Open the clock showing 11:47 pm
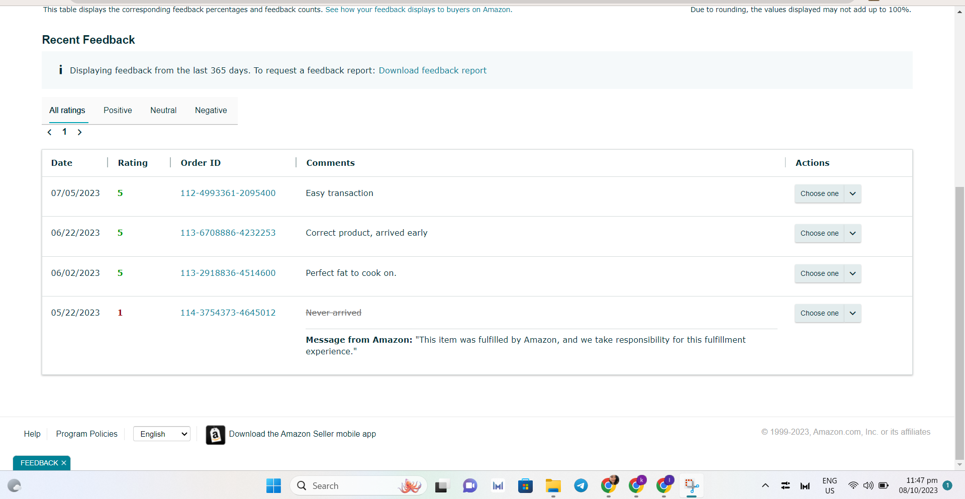The image size is (965, 499). [918, 485]
